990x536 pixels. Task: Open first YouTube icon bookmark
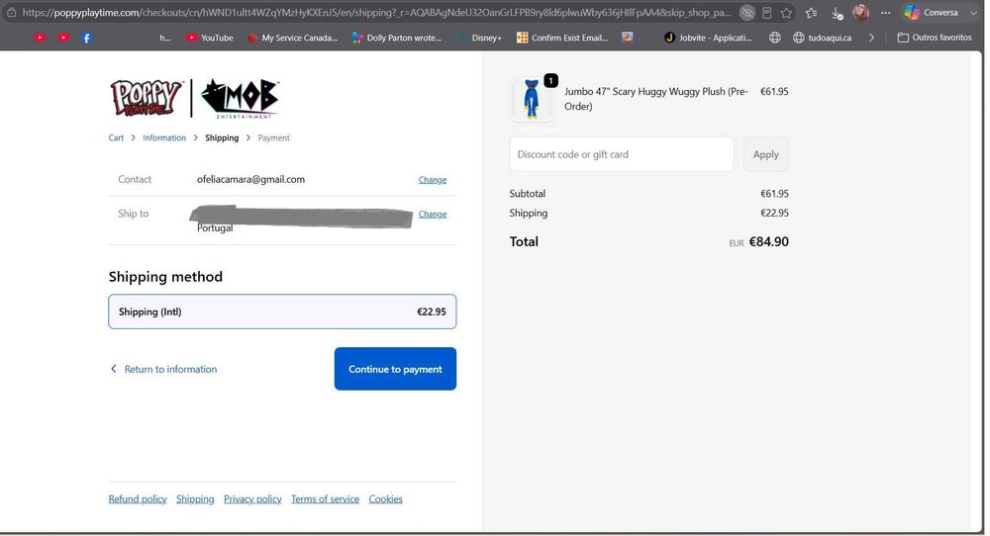pyautogui.click(x=40, y=38)
